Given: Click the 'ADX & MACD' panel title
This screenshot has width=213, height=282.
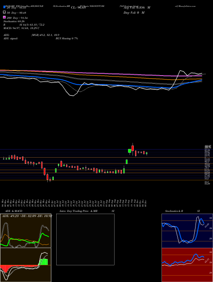Looking at the screenshot, I should (x=14, y=211).
